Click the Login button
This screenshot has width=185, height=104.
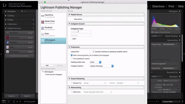(74, 38)
